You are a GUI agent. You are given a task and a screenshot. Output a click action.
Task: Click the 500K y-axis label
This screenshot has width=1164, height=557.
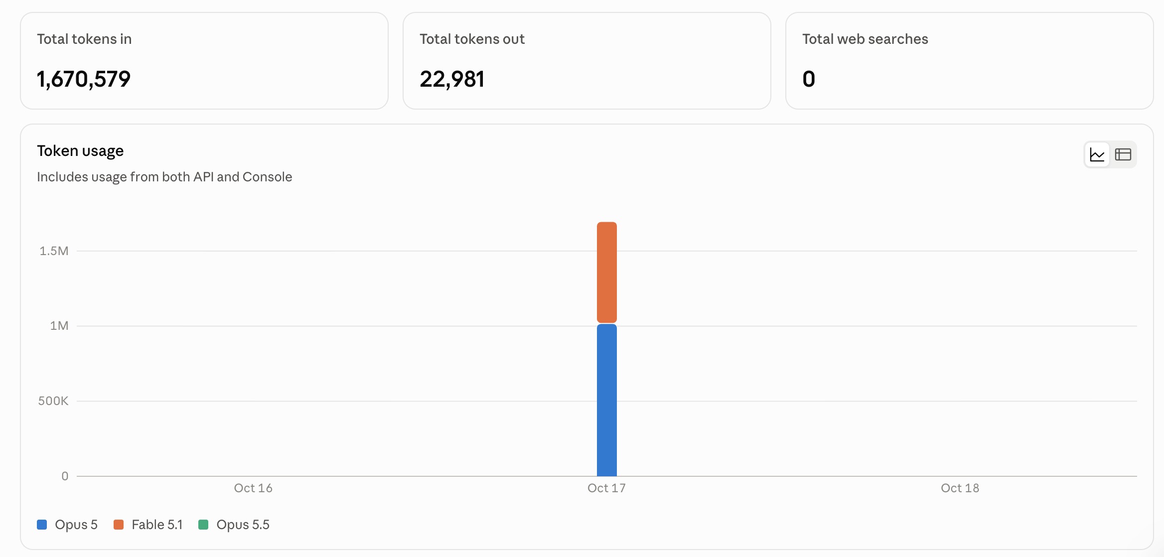pyautogui.click(x=53, y=401)
